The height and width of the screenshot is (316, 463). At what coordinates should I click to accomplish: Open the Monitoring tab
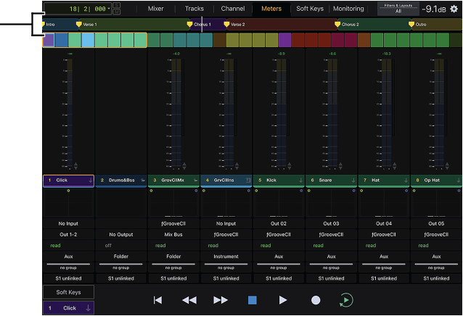pyautogui.click(x=348, y=9)
